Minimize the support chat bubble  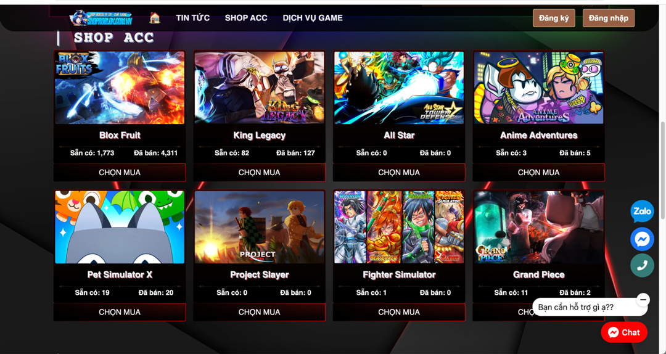(643, 299)
